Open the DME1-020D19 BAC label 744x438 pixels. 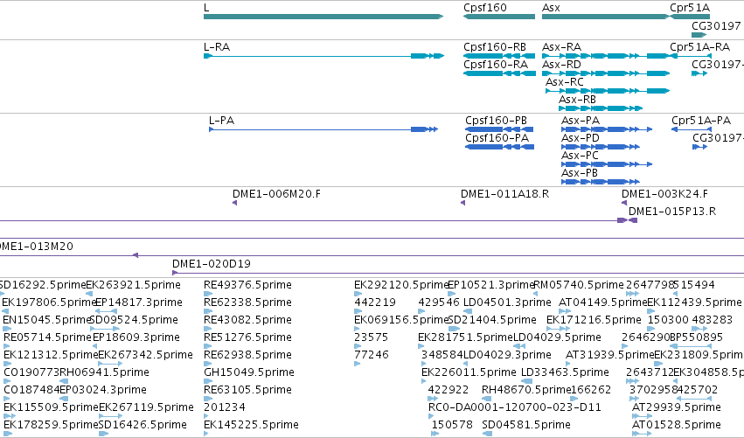tap(212, 264)
